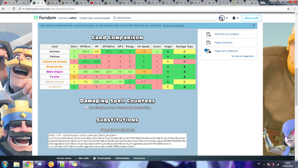Open Voir plus de suggestions link

point(243,56)
